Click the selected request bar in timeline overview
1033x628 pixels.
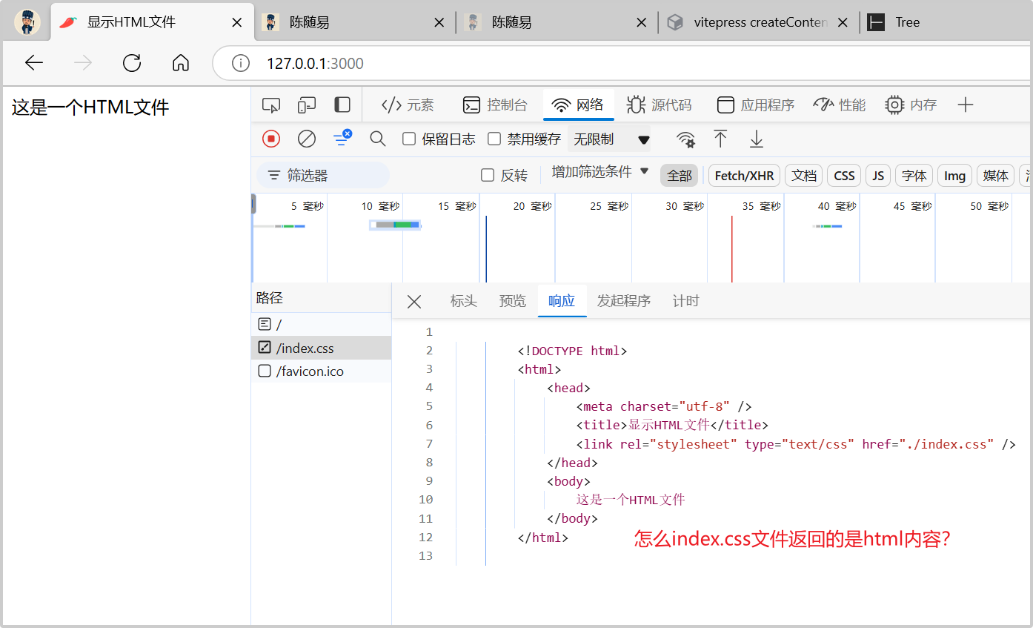[396, 225]
